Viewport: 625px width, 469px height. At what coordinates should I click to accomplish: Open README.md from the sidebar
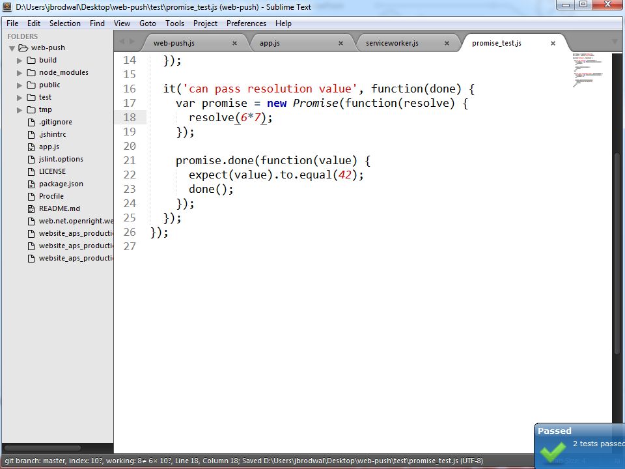pyautogui.click(x=59, y=208)
